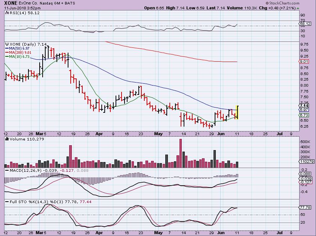Click the price bar icon beside XONE (Daily)
Image resolution: width=316 pixels, height=236 pixels.
[7, 44]
